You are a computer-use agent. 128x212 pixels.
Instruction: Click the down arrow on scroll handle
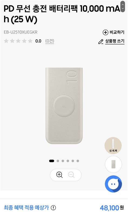123,8
